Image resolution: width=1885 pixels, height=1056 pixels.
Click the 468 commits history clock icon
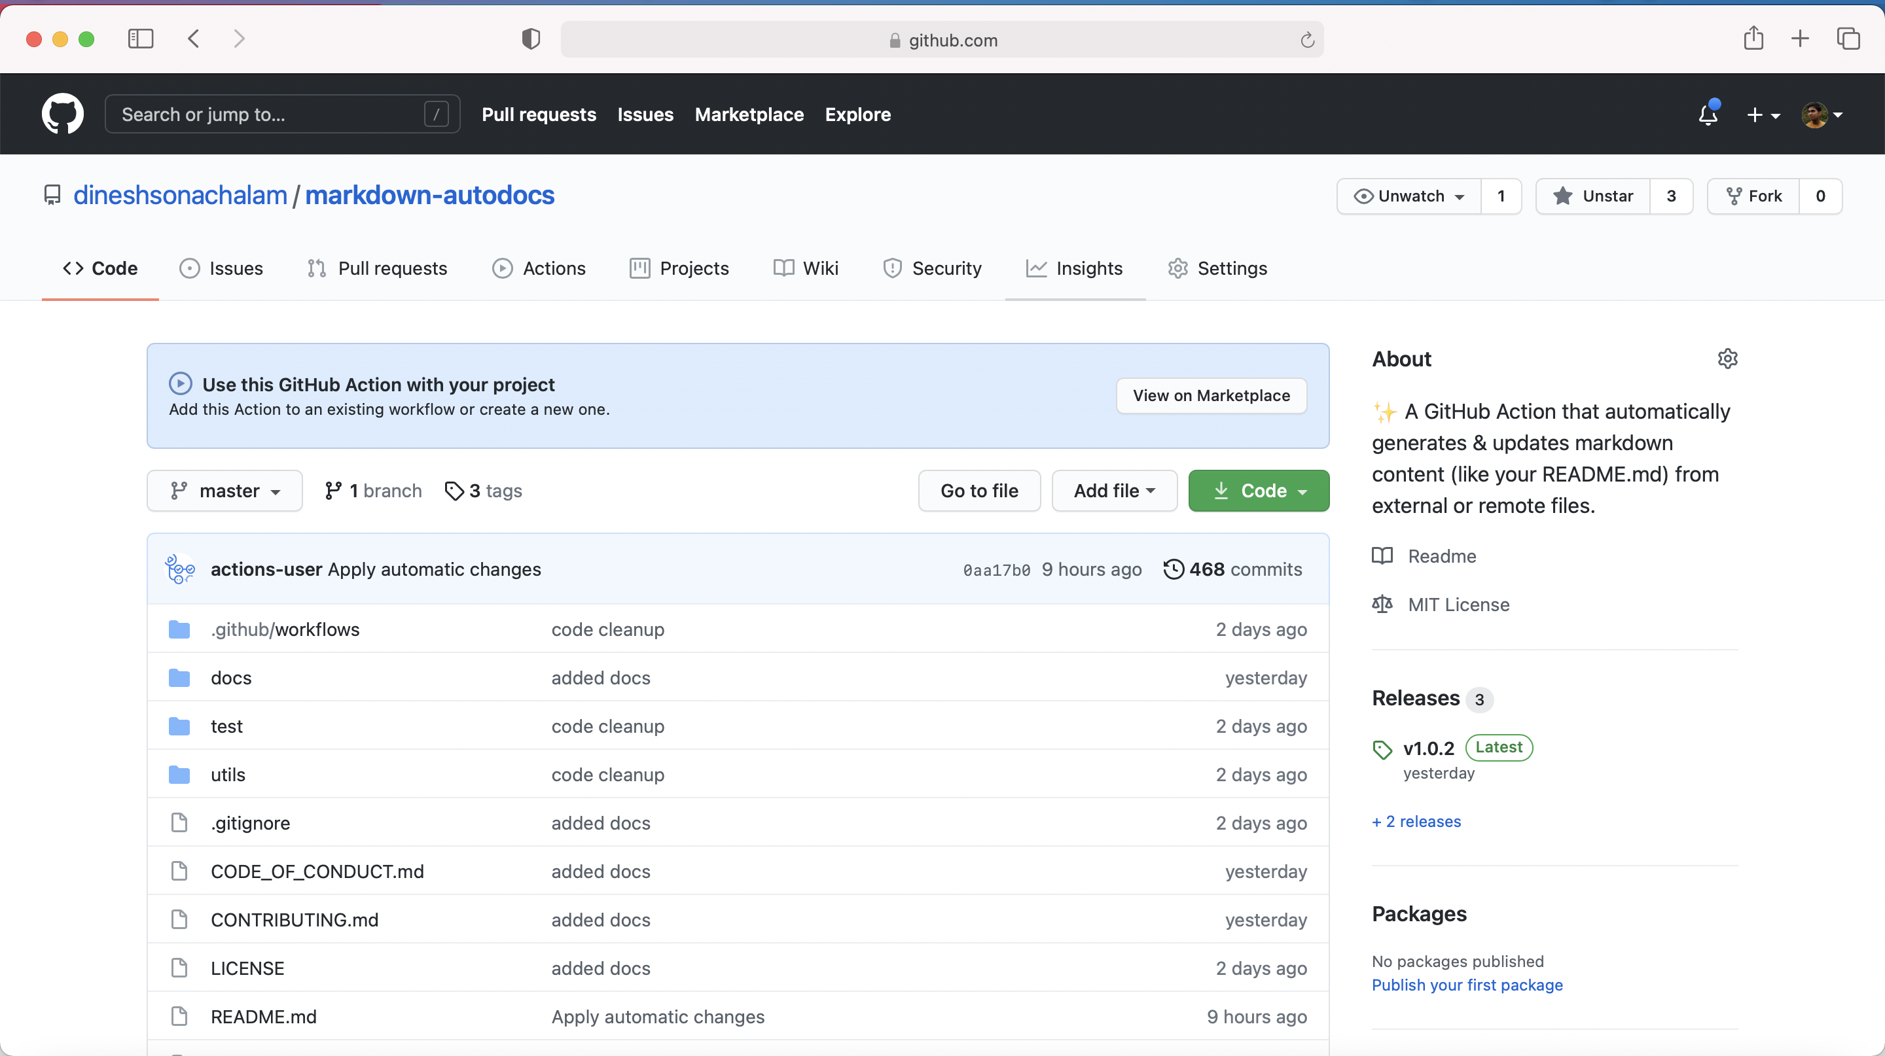coord(1172,569)
